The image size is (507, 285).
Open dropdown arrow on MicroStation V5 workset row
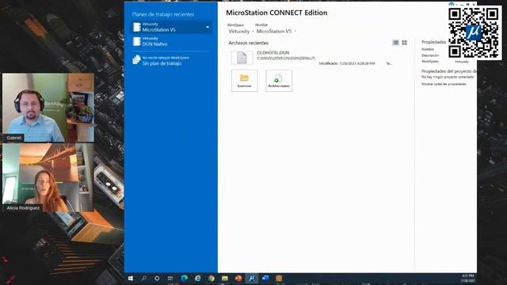[208, 27]
